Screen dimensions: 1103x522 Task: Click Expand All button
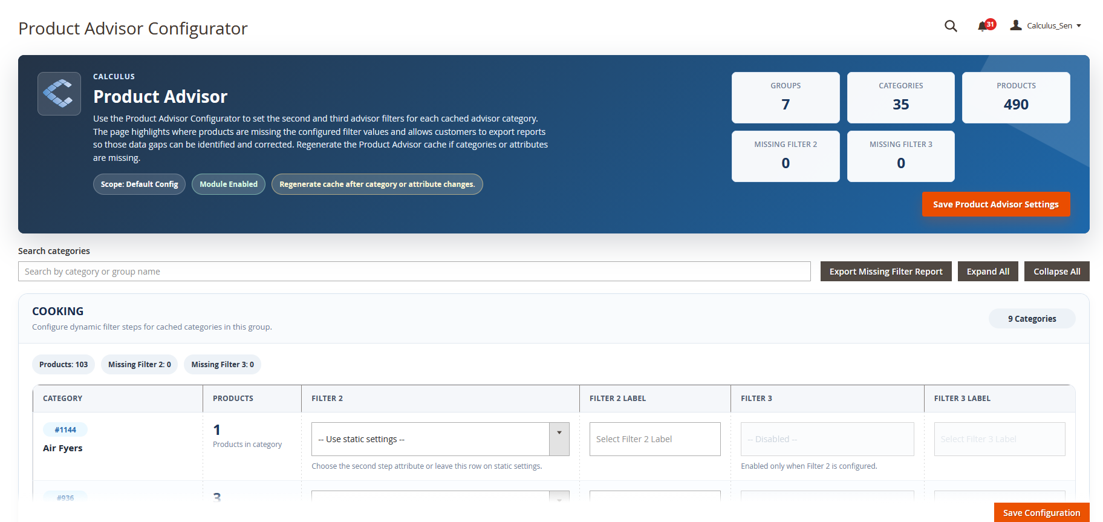click(987, 272)
